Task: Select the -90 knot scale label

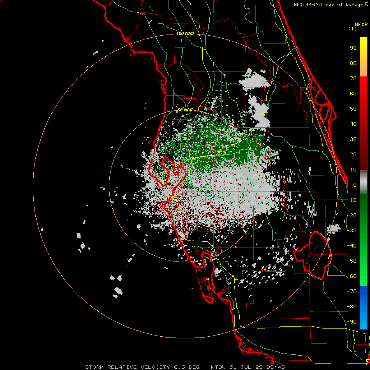Action: click(351, 322)
